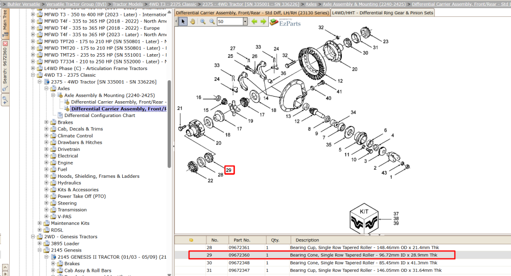Expand the Hydraulics tree node

pos(47,183)
